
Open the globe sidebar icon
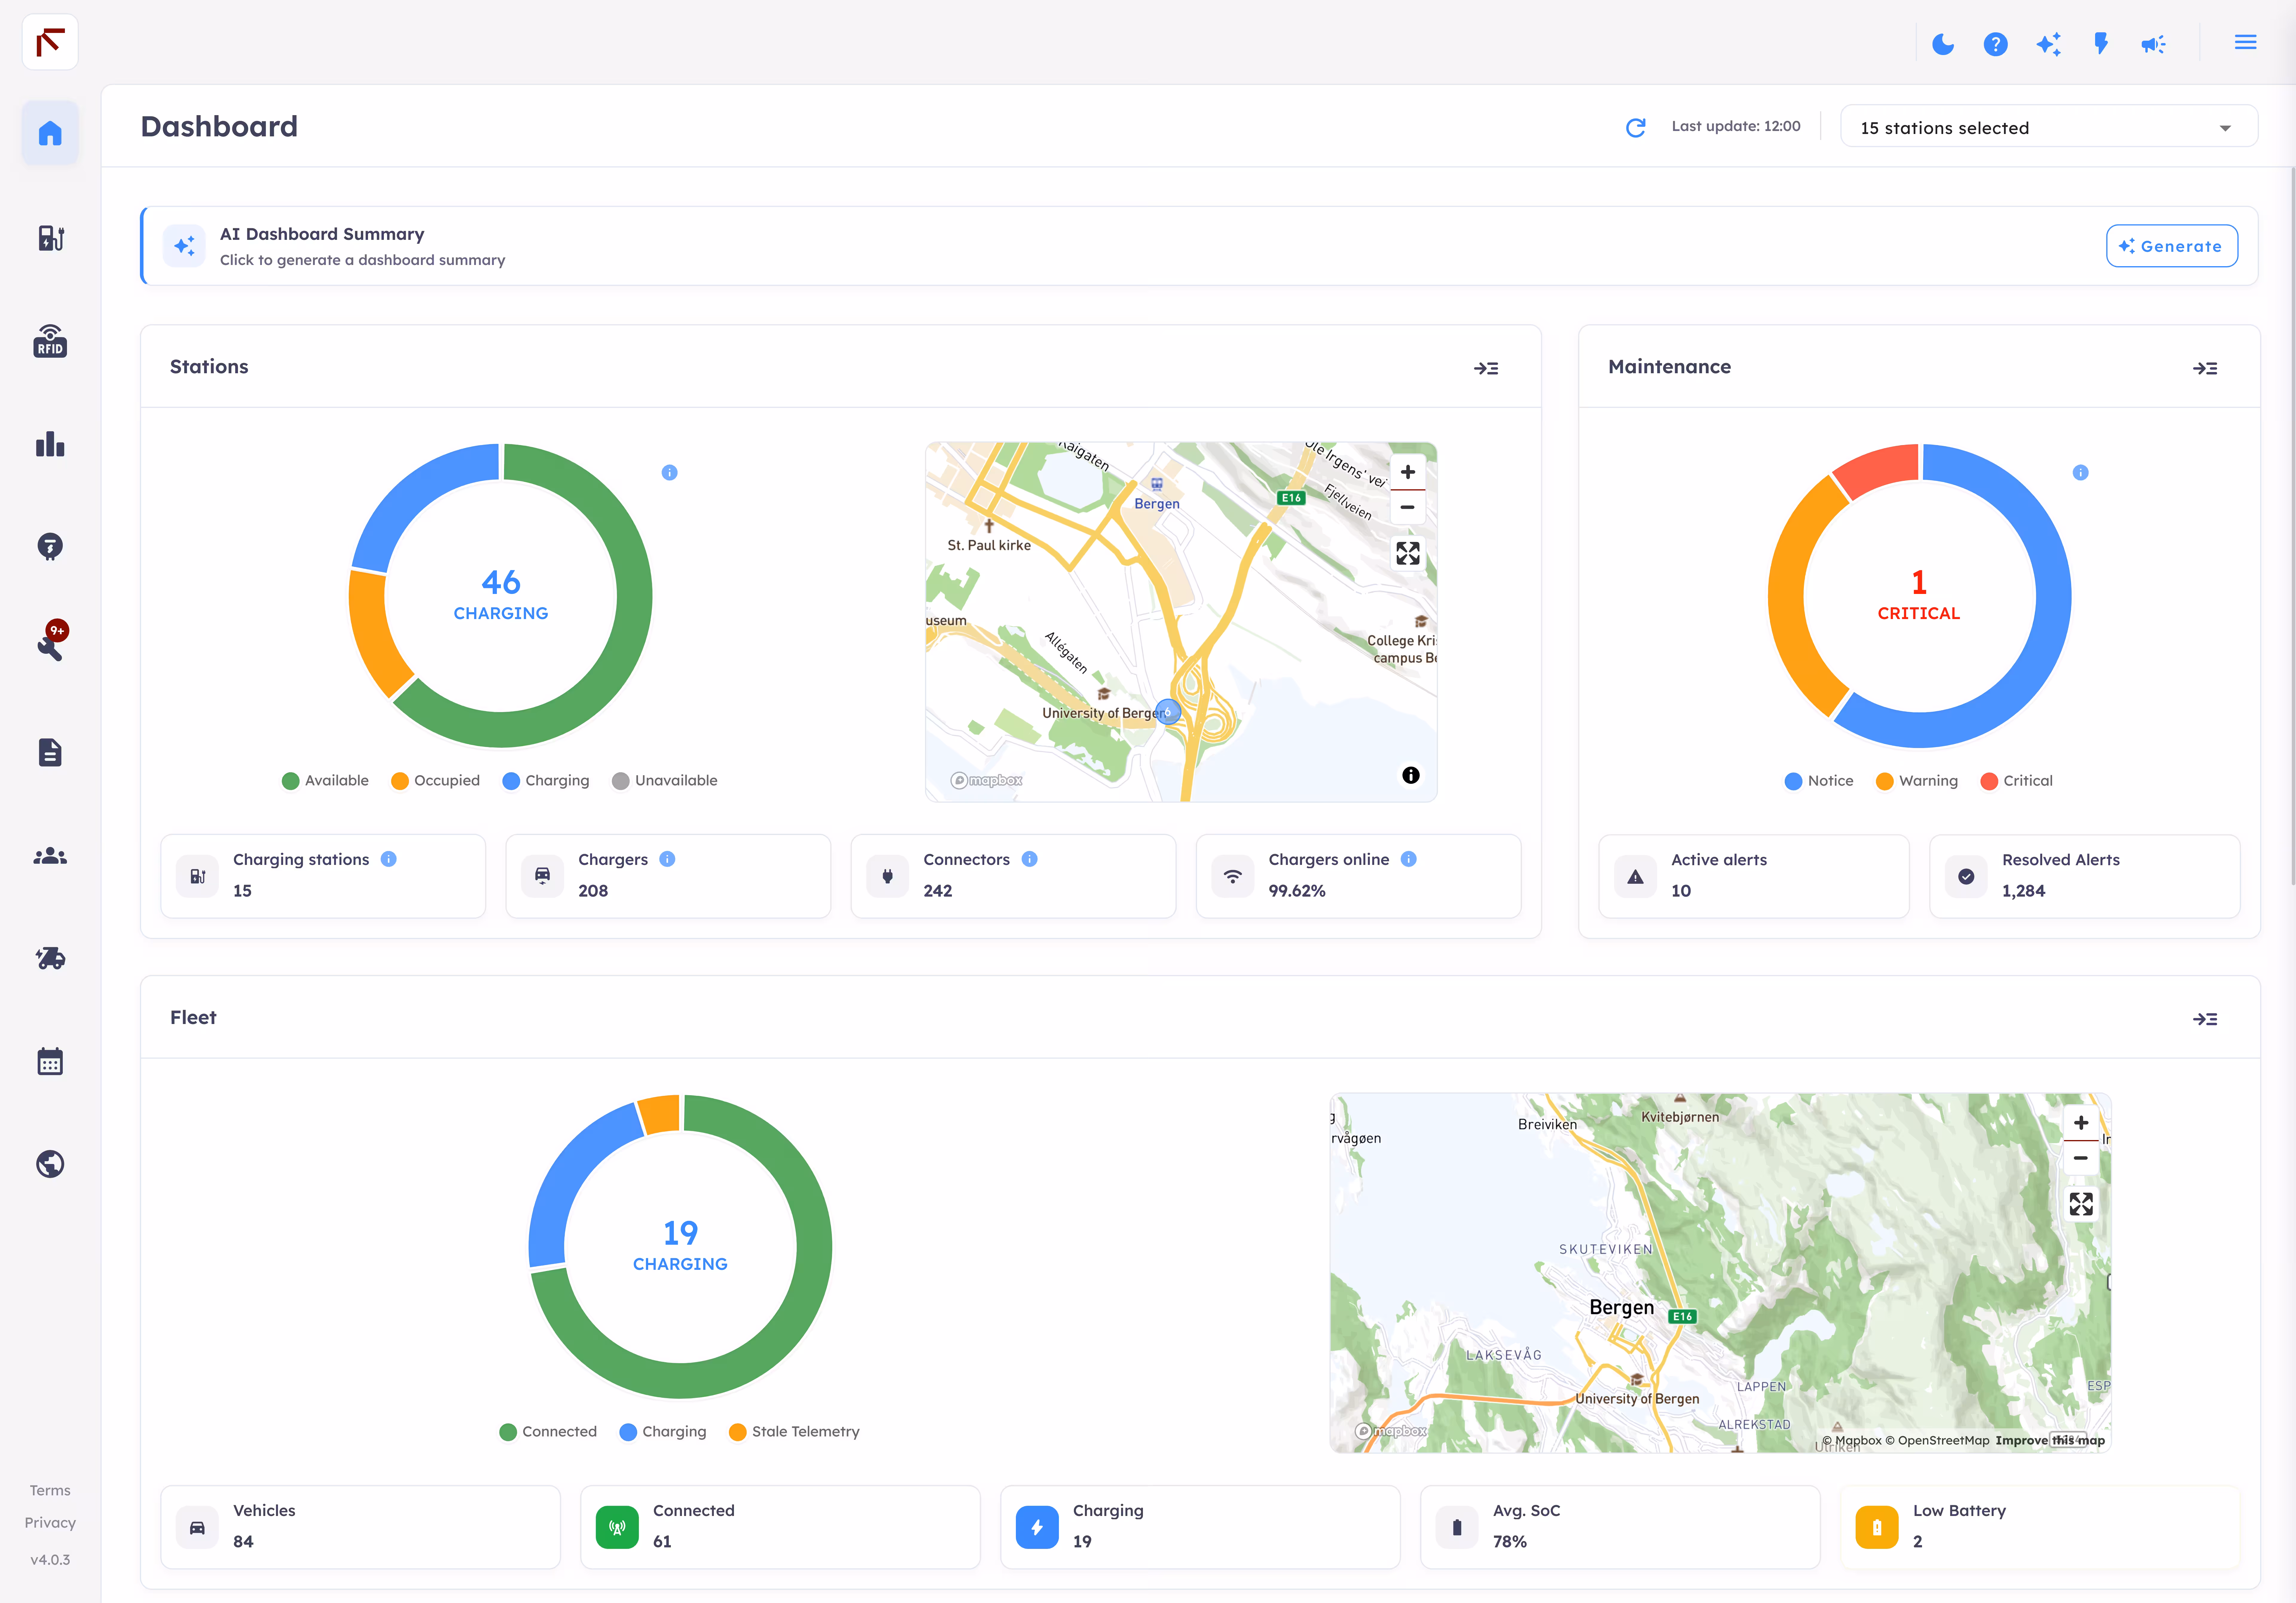50,1164
